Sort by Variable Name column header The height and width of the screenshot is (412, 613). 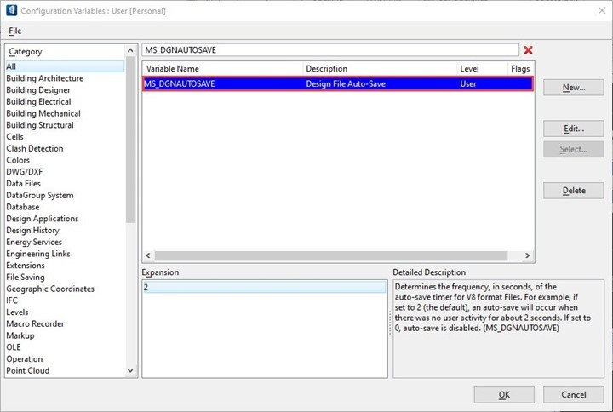223,68
